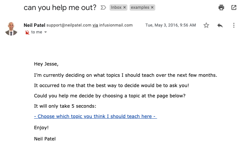Open the three-dot More options menu
This screenshot has width=247, height=147.
[x=234, y=26]
